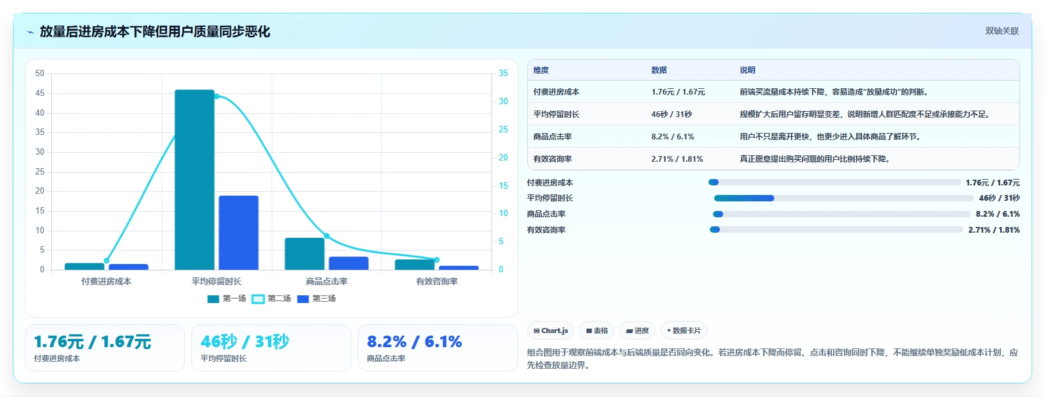The height and width of the screenshot is (397, 1045).
Task: Select the 表格 tag
Action: point(596,331)
